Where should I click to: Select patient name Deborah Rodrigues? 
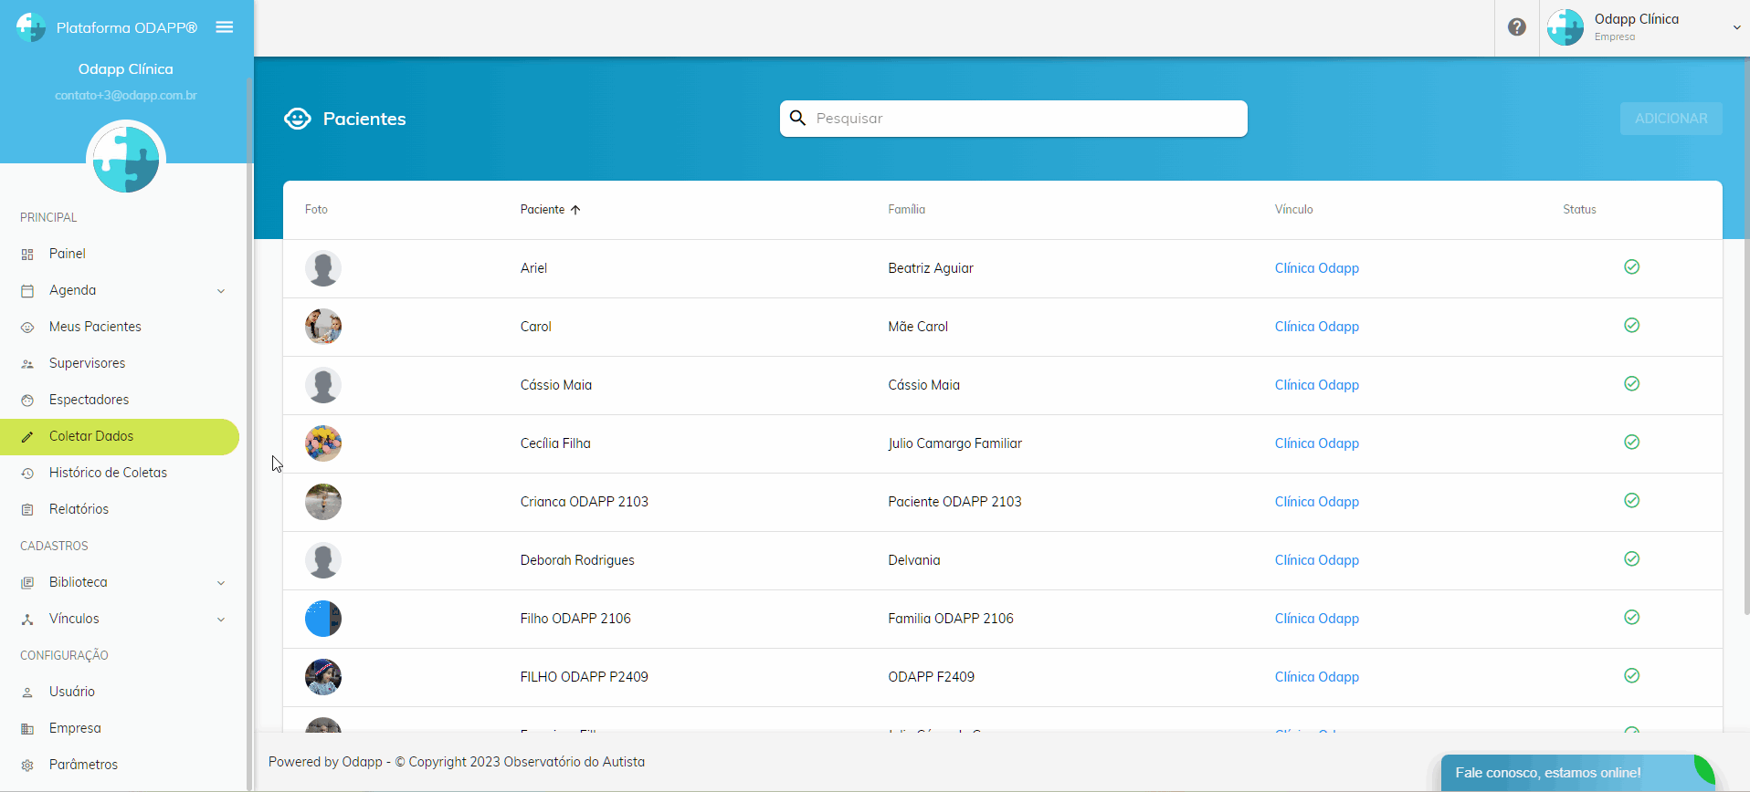coord(577,560)
